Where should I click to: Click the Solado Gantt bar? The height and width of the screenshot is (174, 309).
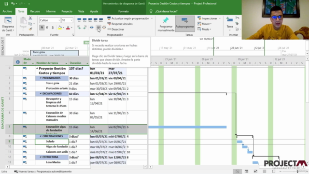pos(239,142)
